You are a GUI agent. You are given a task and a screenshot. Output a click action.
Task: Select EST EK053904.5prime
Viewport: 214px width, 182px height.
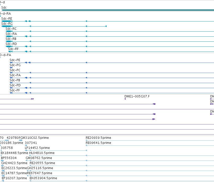tap(43, 178)
